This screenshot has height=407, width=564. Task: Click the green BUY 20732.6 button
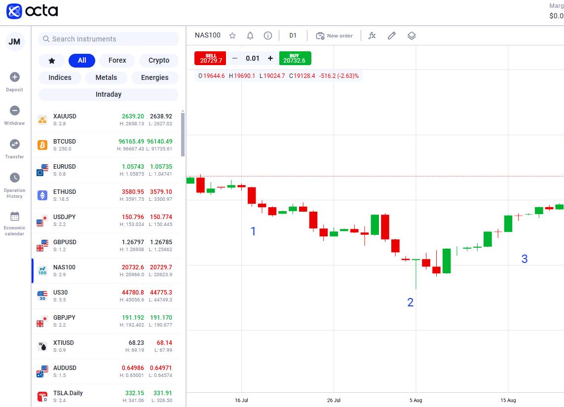point(295,58)
